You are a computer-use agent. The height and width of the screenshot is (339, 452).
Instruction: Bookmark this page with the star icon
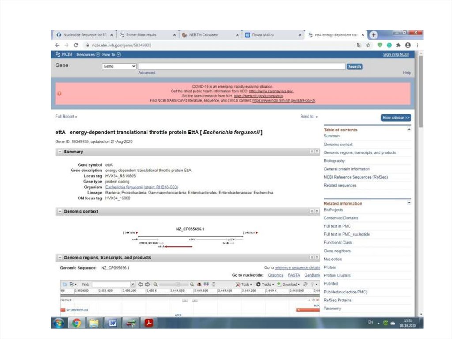pos(368,45)
